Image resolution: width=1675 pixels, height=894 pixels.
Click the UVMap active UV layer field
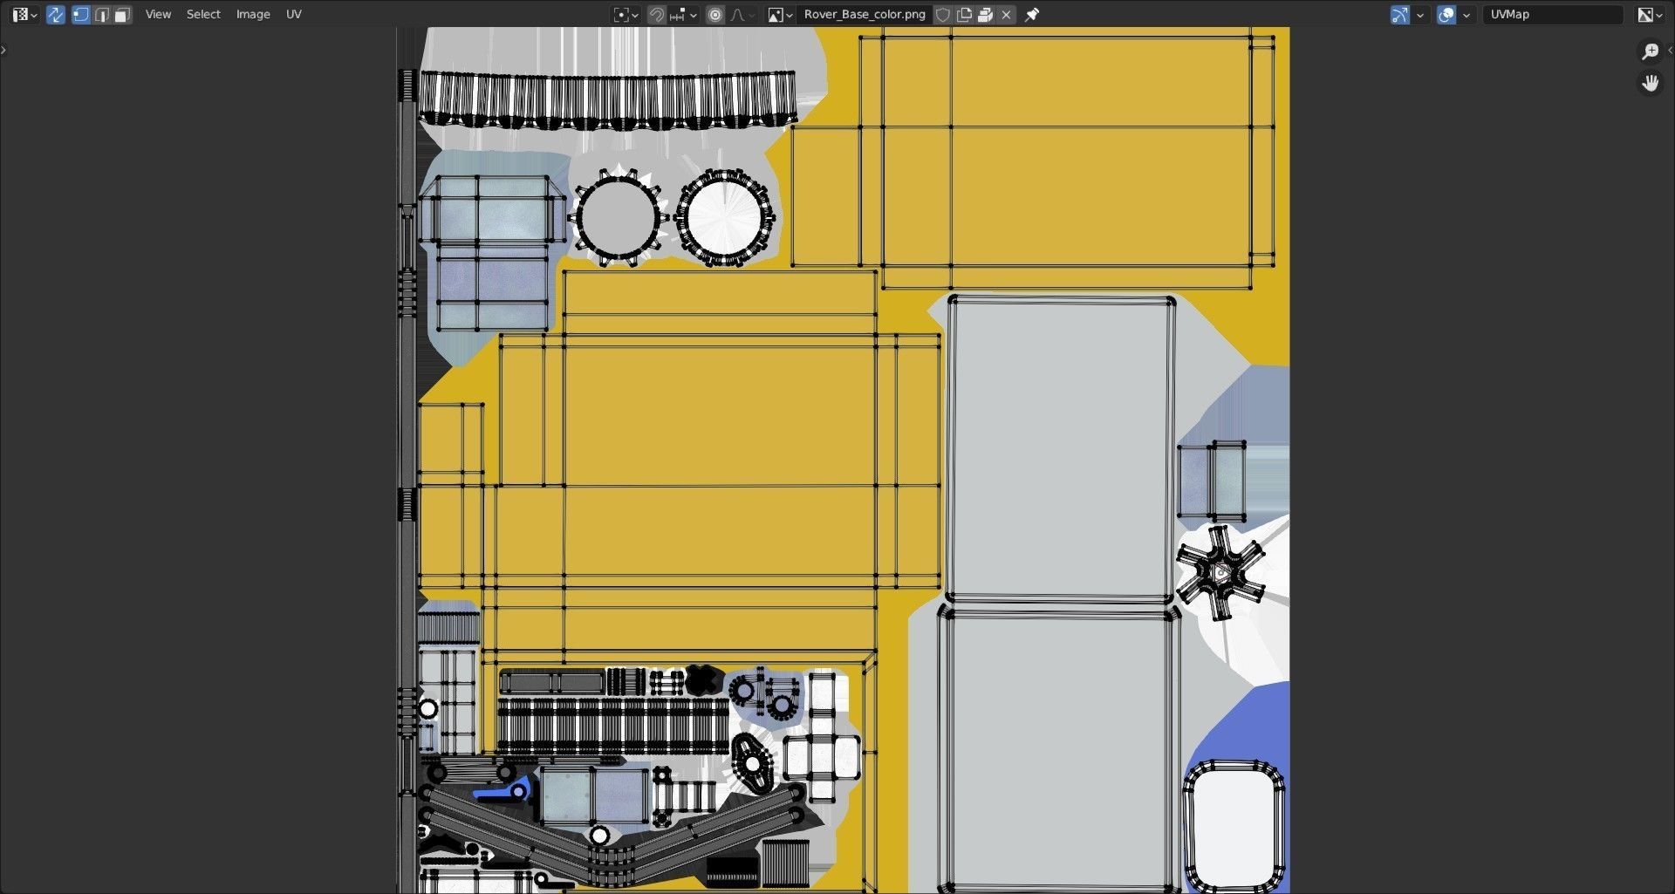click(1553, 14)
